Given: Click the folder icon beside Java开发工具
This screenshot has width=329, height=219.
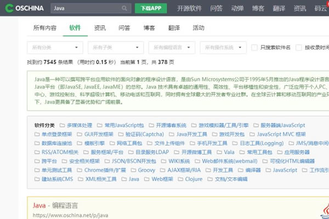Looking at the screenshot, I should click(172, 134).
